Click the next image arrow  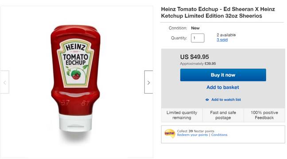pos(149,82)
